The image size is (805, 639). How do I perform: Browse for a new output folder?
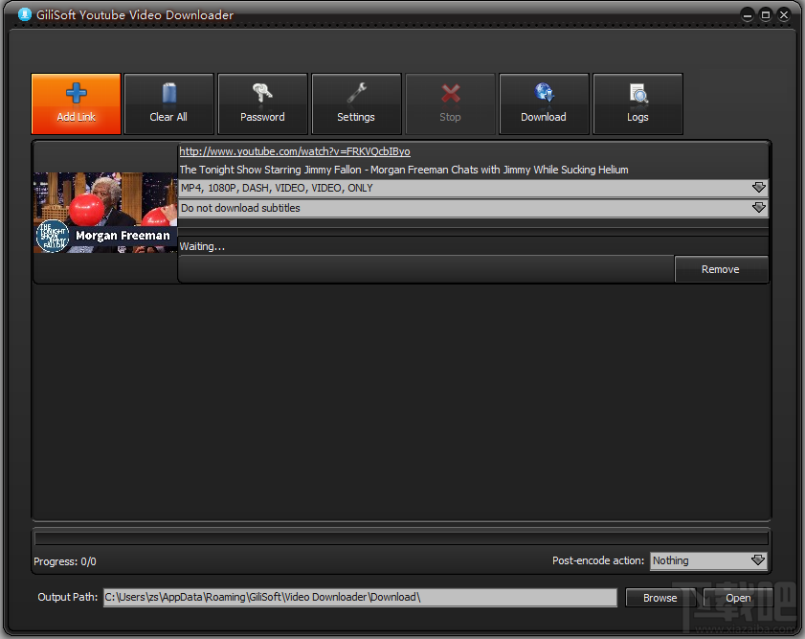click(660, 597)
